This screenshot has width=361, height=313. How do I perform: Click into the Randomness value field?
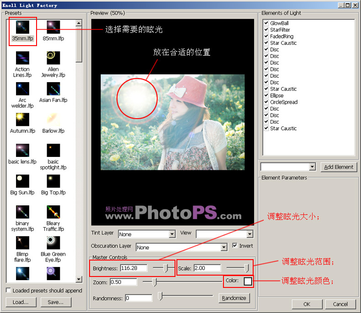pos(138,298)
